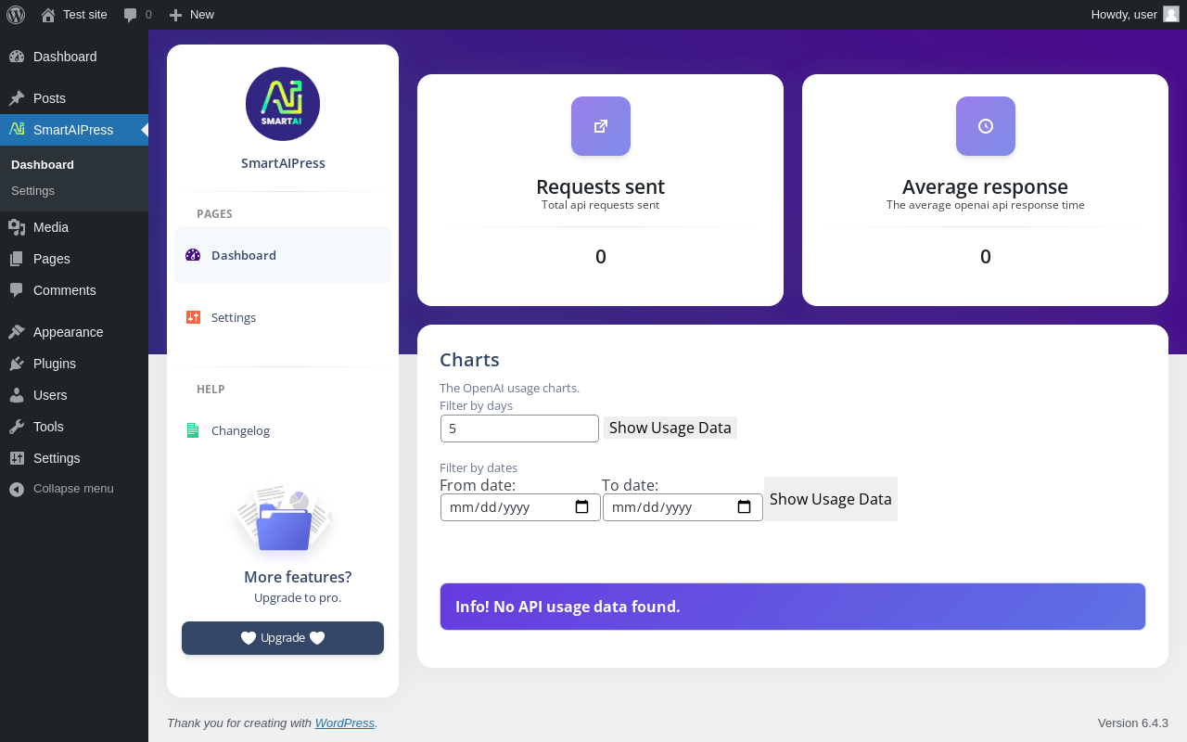The image size is (1187, 742).
Task: Select Dashboard in SmartAIPress Pages panel
Action: click(x=283, y=255)
